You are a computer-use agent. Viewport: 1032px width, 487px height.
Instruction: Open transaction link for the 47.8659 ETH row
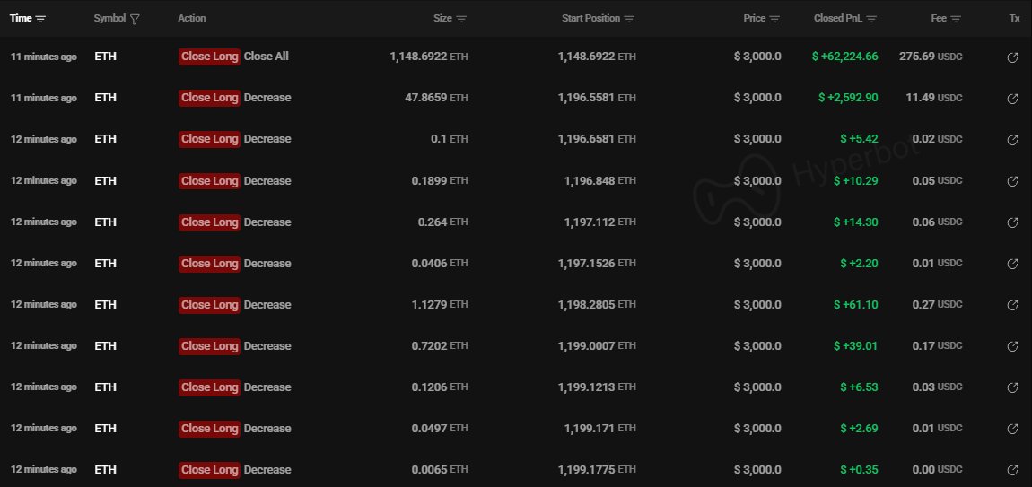pos(1012,99)
